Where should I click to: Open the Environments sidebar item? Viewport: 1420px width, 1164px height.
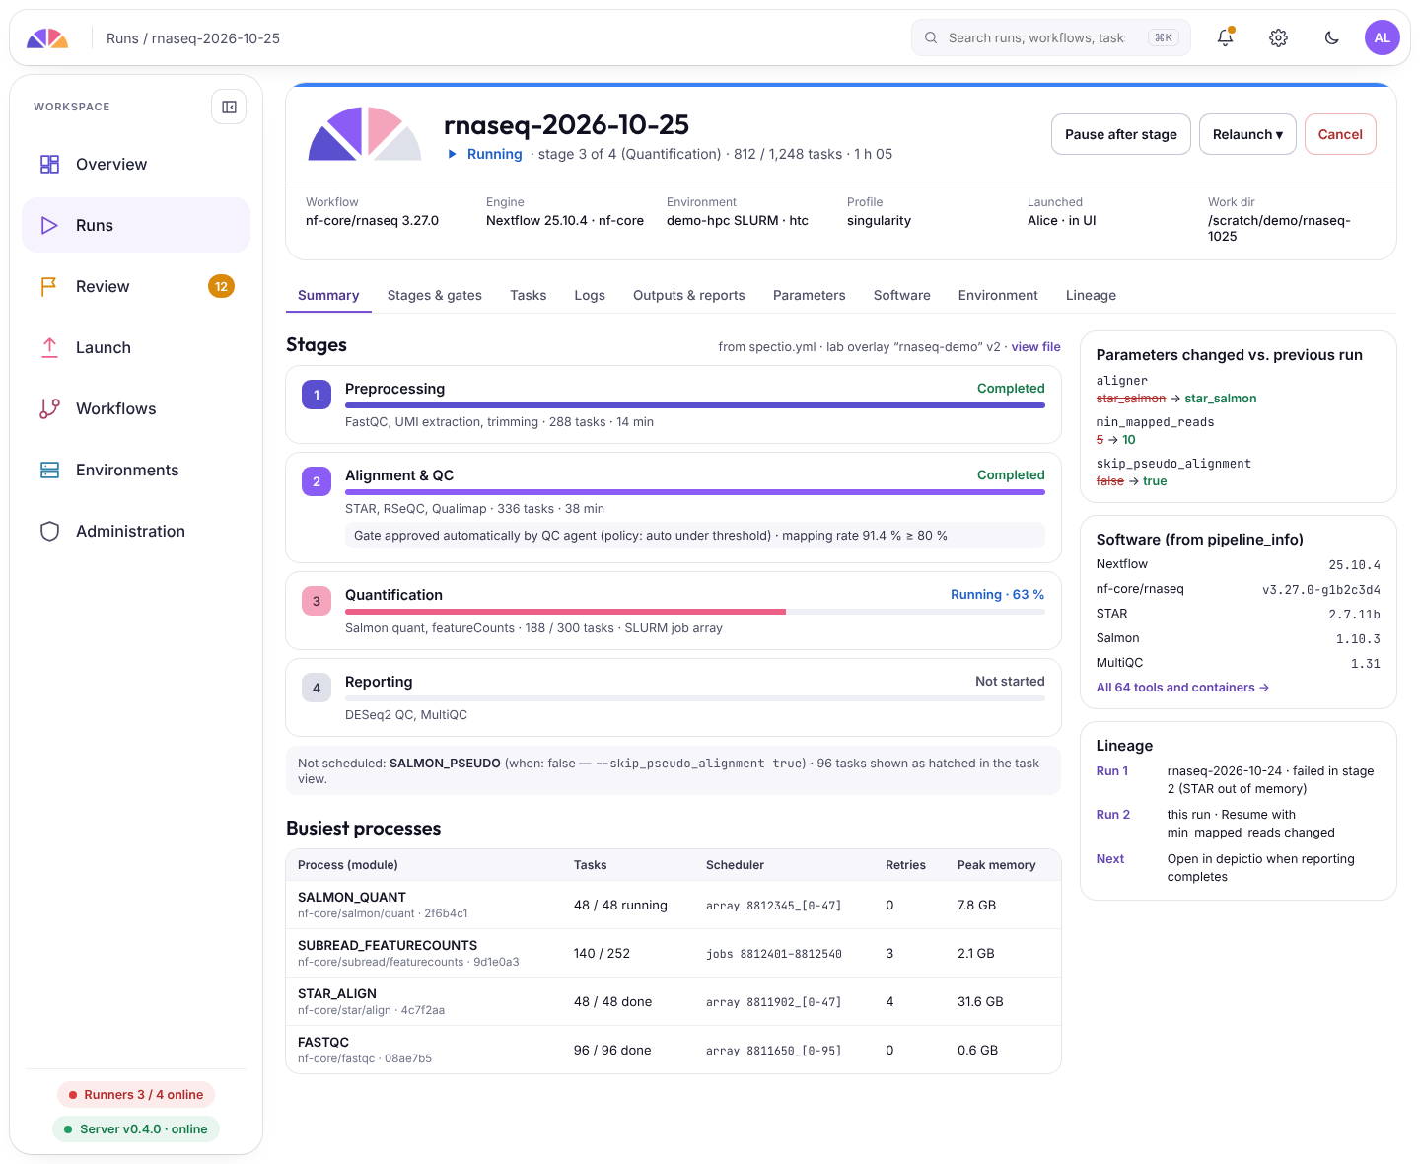tap(136, 470)
